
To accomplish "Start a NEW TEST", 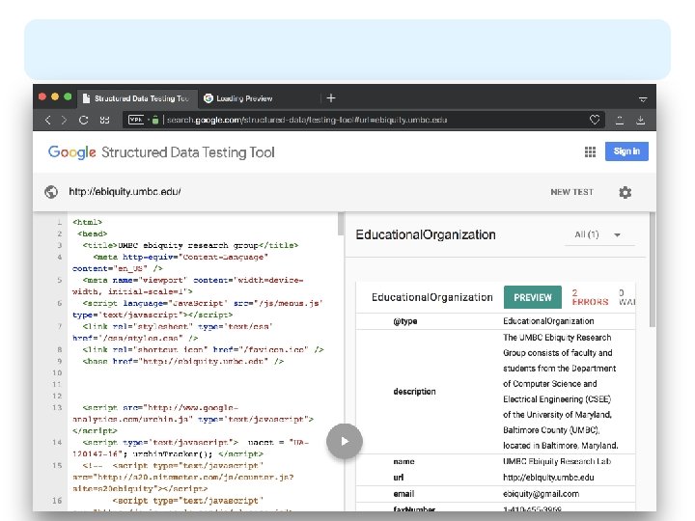I will coord(571,192).
